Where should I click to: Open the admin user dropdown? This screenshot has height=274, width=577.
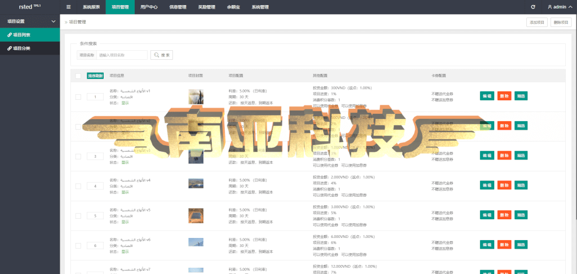point(560,7)
